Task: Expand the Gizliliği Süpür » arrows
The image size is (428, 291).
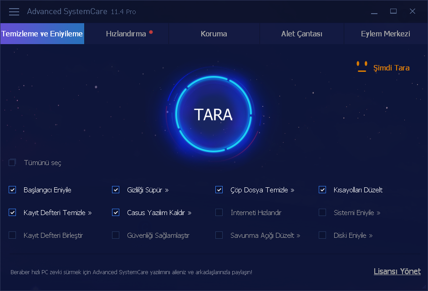Action: [167, 190]
